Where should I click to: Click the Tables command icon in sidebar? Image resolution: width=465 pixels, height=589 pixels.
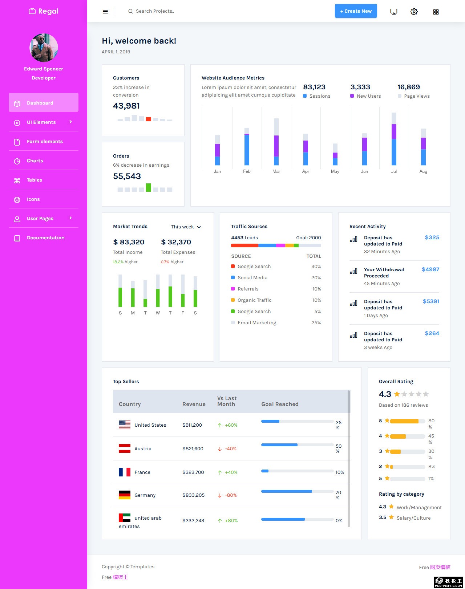pyautogui.click(x=17, y=180)
